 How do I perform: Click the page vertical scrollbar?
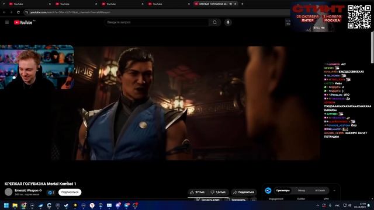tap(372, 48)
